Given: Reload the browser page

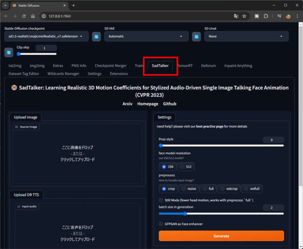Looking at the screenshot, I should [x=24, y=16].
